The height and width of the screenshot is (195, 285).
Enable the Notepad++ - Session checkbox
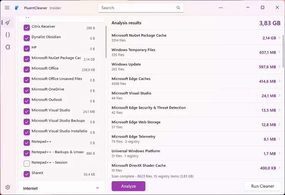(x=27, y=164)
